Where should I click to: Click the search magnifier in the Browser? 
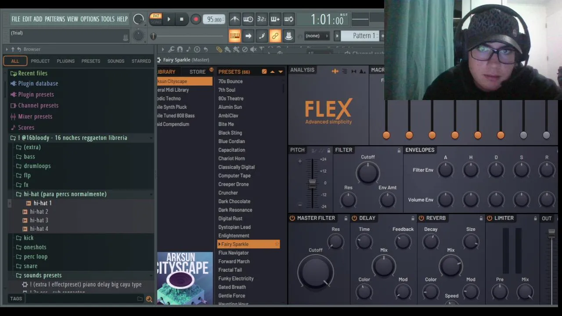pyautogui.click(x=149, y=299)
